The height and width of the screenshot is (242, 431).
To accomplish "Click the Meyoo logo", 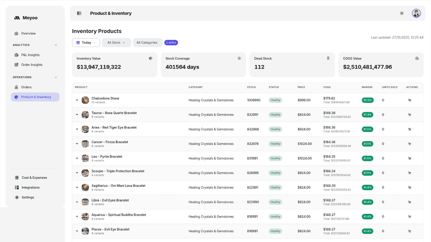I will 26,18.
